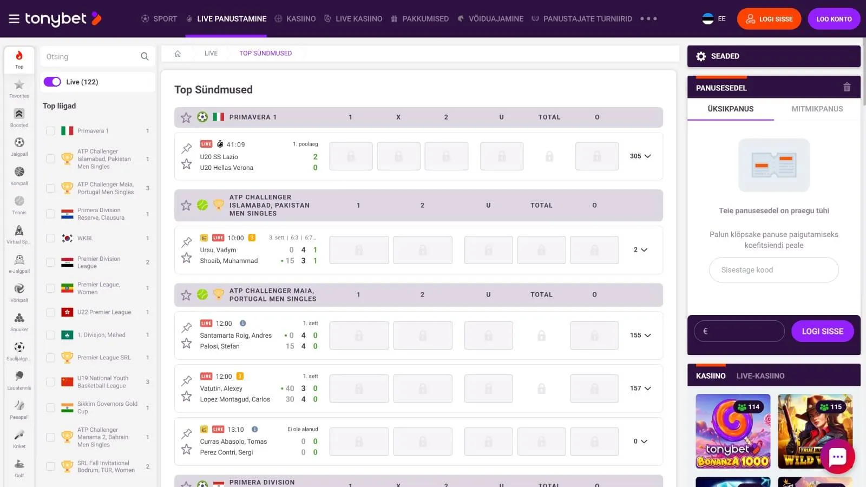Screen dimensions: 866x487
Task: Click the LOO KONTO button
Action: pos(834,19)
